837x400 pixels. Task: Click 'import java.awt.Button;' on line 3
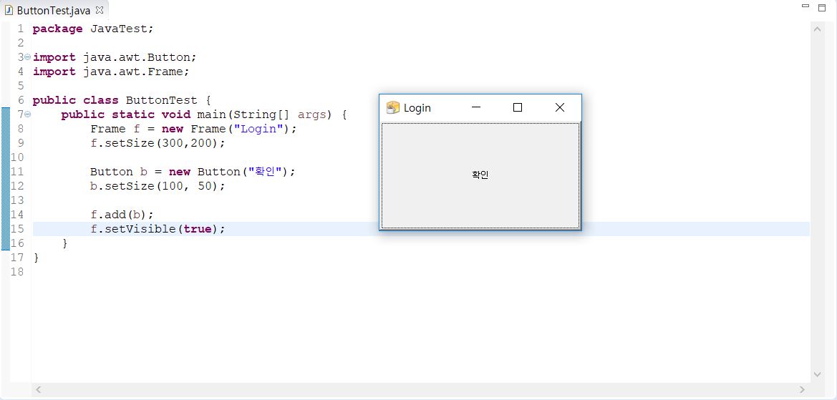point(115,57)
